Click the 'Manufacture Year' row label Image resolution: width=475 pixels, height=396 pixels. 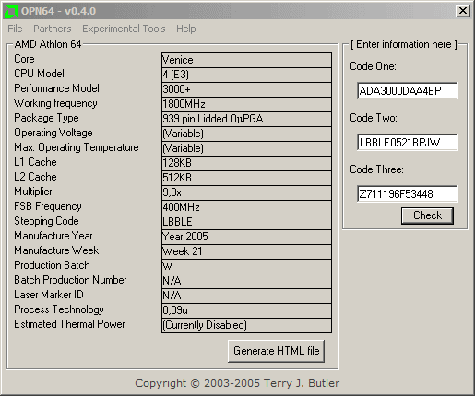(x=53, y=236)
